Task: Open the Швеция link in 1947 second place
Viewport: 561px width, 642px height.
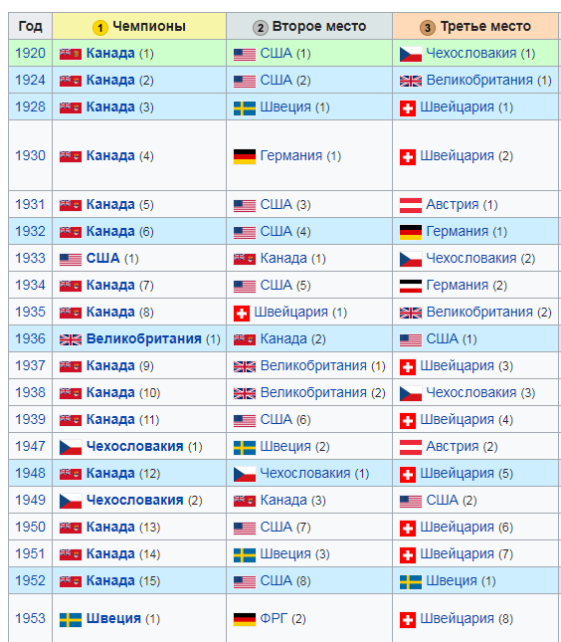Action: [285, 446]
